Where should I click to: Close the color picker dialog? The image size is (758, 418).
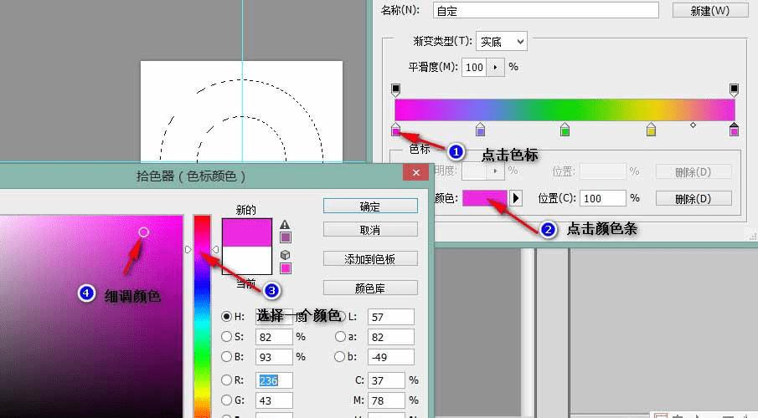415,172
